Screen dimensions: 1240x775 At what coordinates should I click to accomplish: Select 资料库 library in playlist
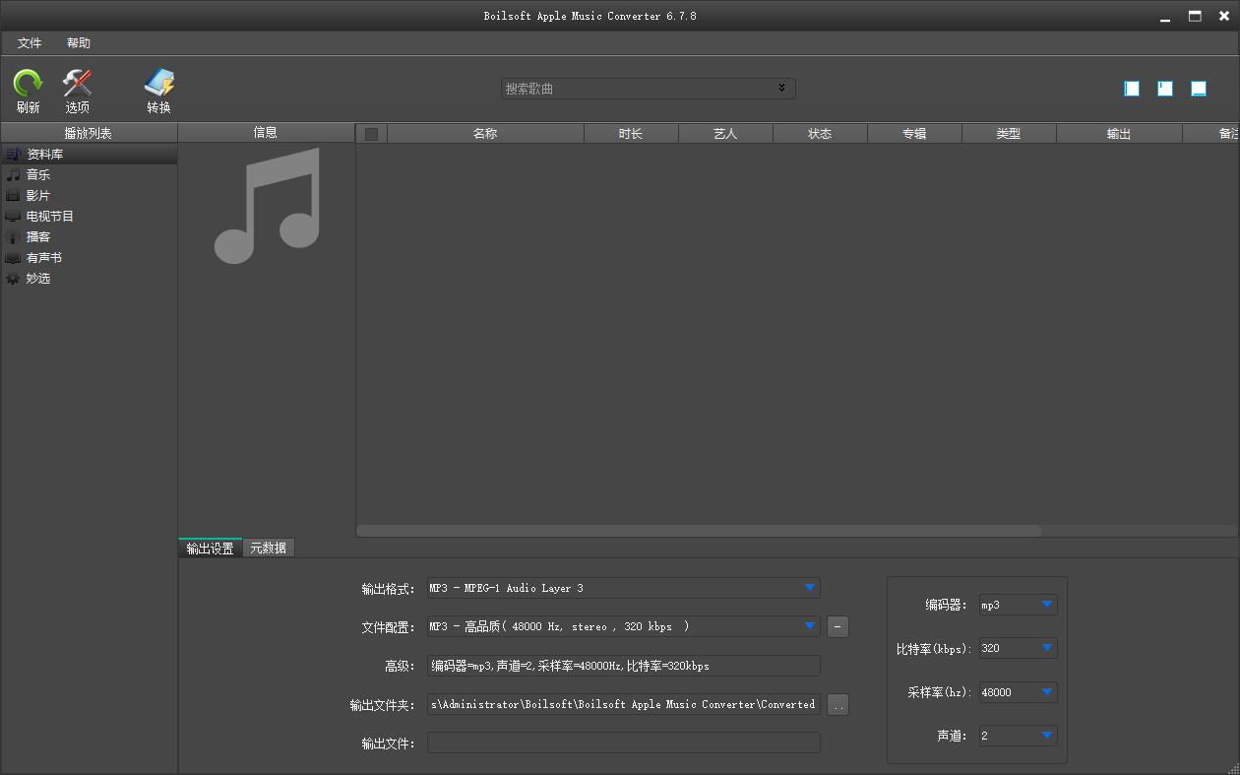[x=89, y=155]
